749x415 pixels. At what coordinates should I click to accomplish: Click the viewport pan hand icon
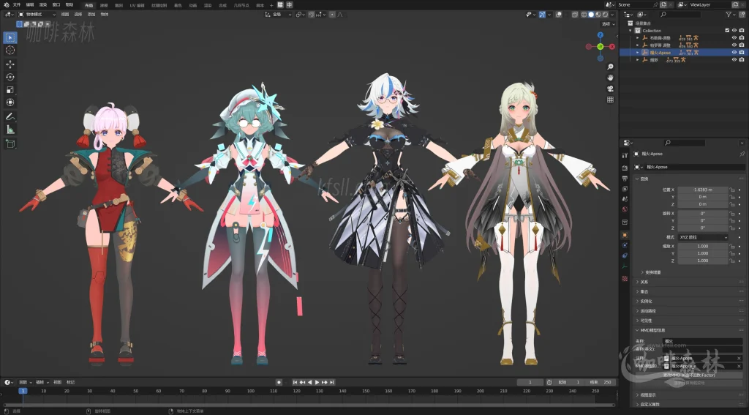610,78
